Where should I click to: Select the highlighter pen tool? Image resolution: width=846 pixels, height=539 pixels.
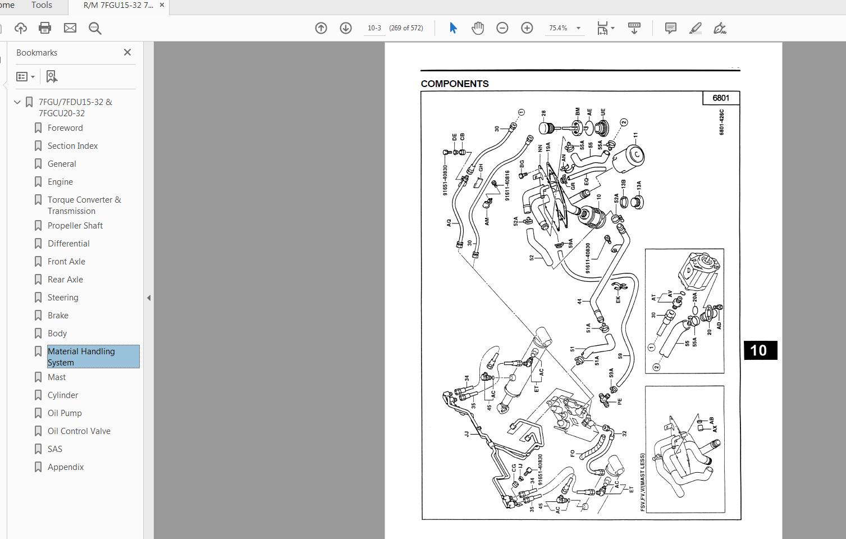point(695,28)
